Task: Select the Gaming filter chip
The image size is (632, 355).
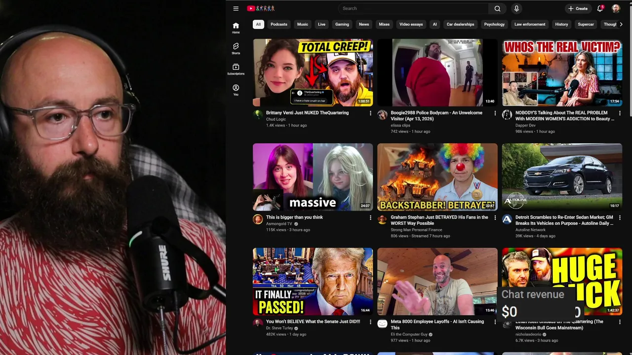Action: coord(342,24)
